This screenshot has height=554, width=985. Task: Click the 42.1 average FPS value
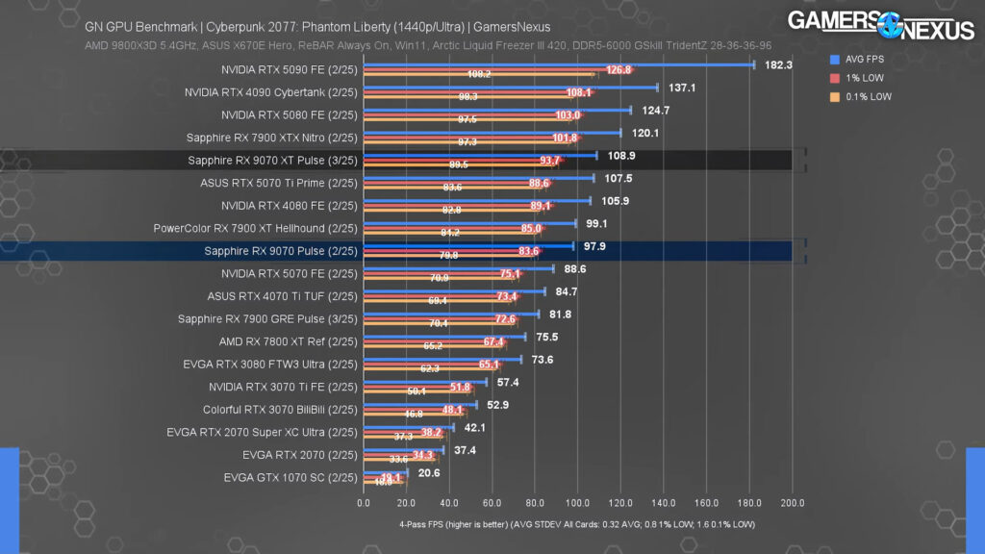pyautogui.click(x=475, y=426)
